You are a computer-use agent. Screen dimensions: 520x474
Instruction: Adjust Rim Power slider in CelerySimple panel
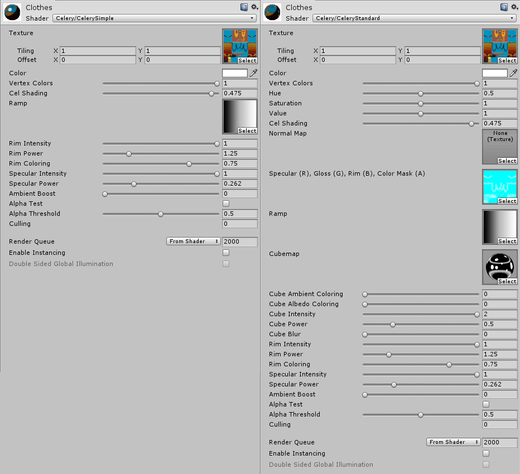tap(161, 154)
